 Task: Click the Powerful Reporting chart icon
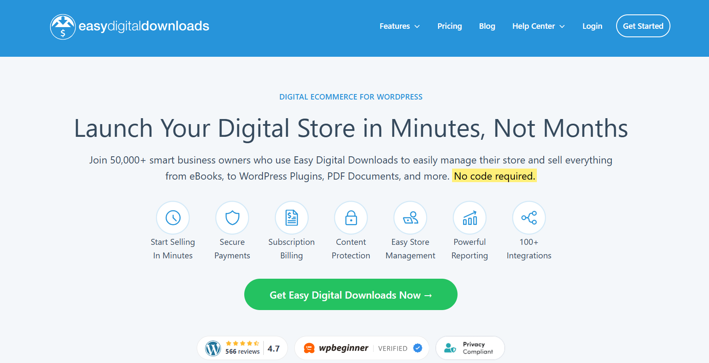[470, 218]
